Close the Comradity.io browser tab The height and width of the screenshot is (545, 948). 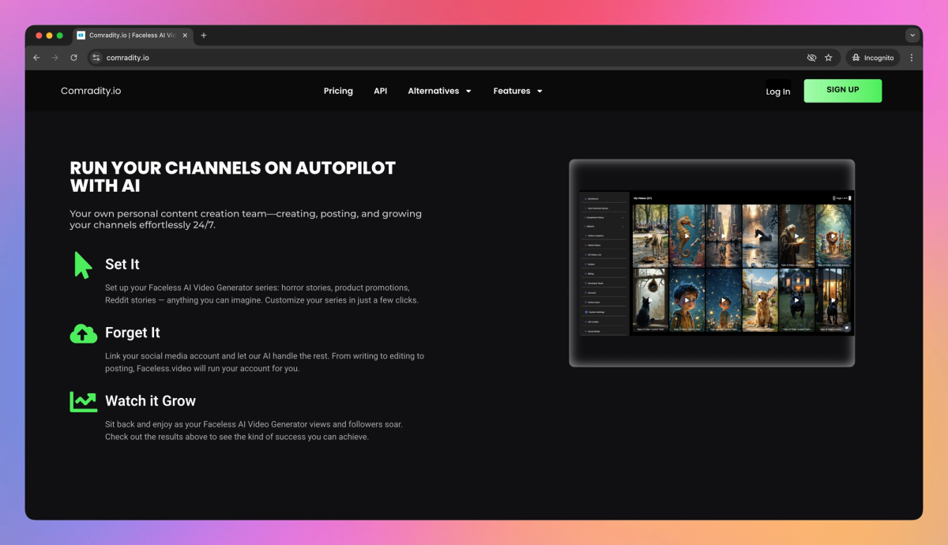coord(186,36)
